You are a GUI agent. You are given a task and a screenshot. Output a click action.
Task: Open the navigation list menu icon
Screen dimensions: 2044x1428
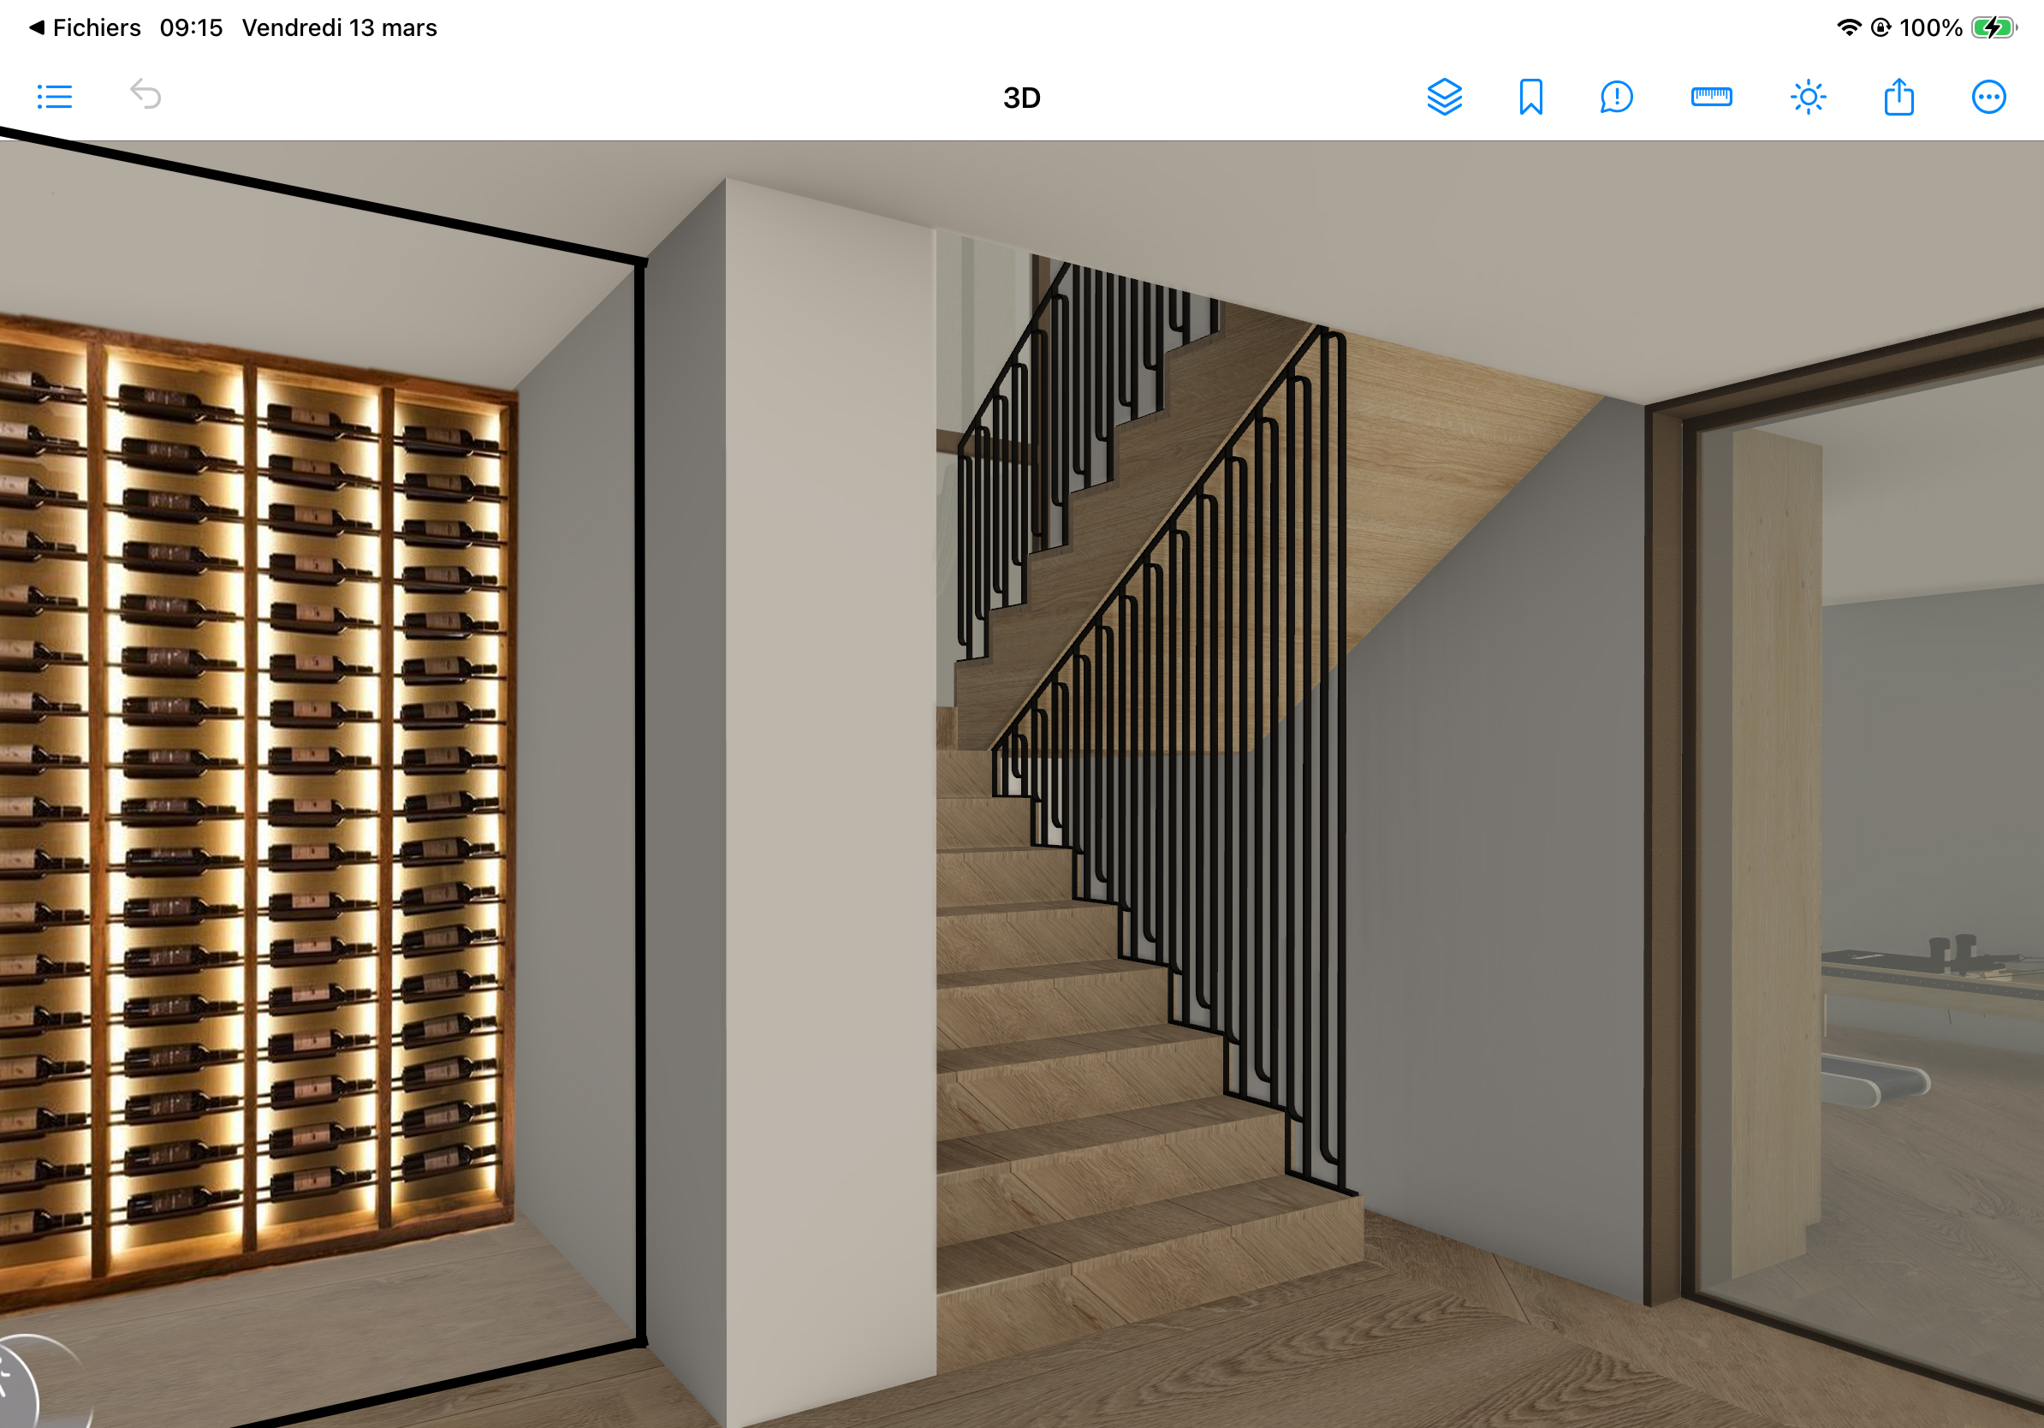(54, 96)
